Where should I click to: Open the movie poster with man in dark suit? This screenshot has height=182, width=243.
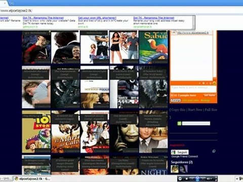65,47
